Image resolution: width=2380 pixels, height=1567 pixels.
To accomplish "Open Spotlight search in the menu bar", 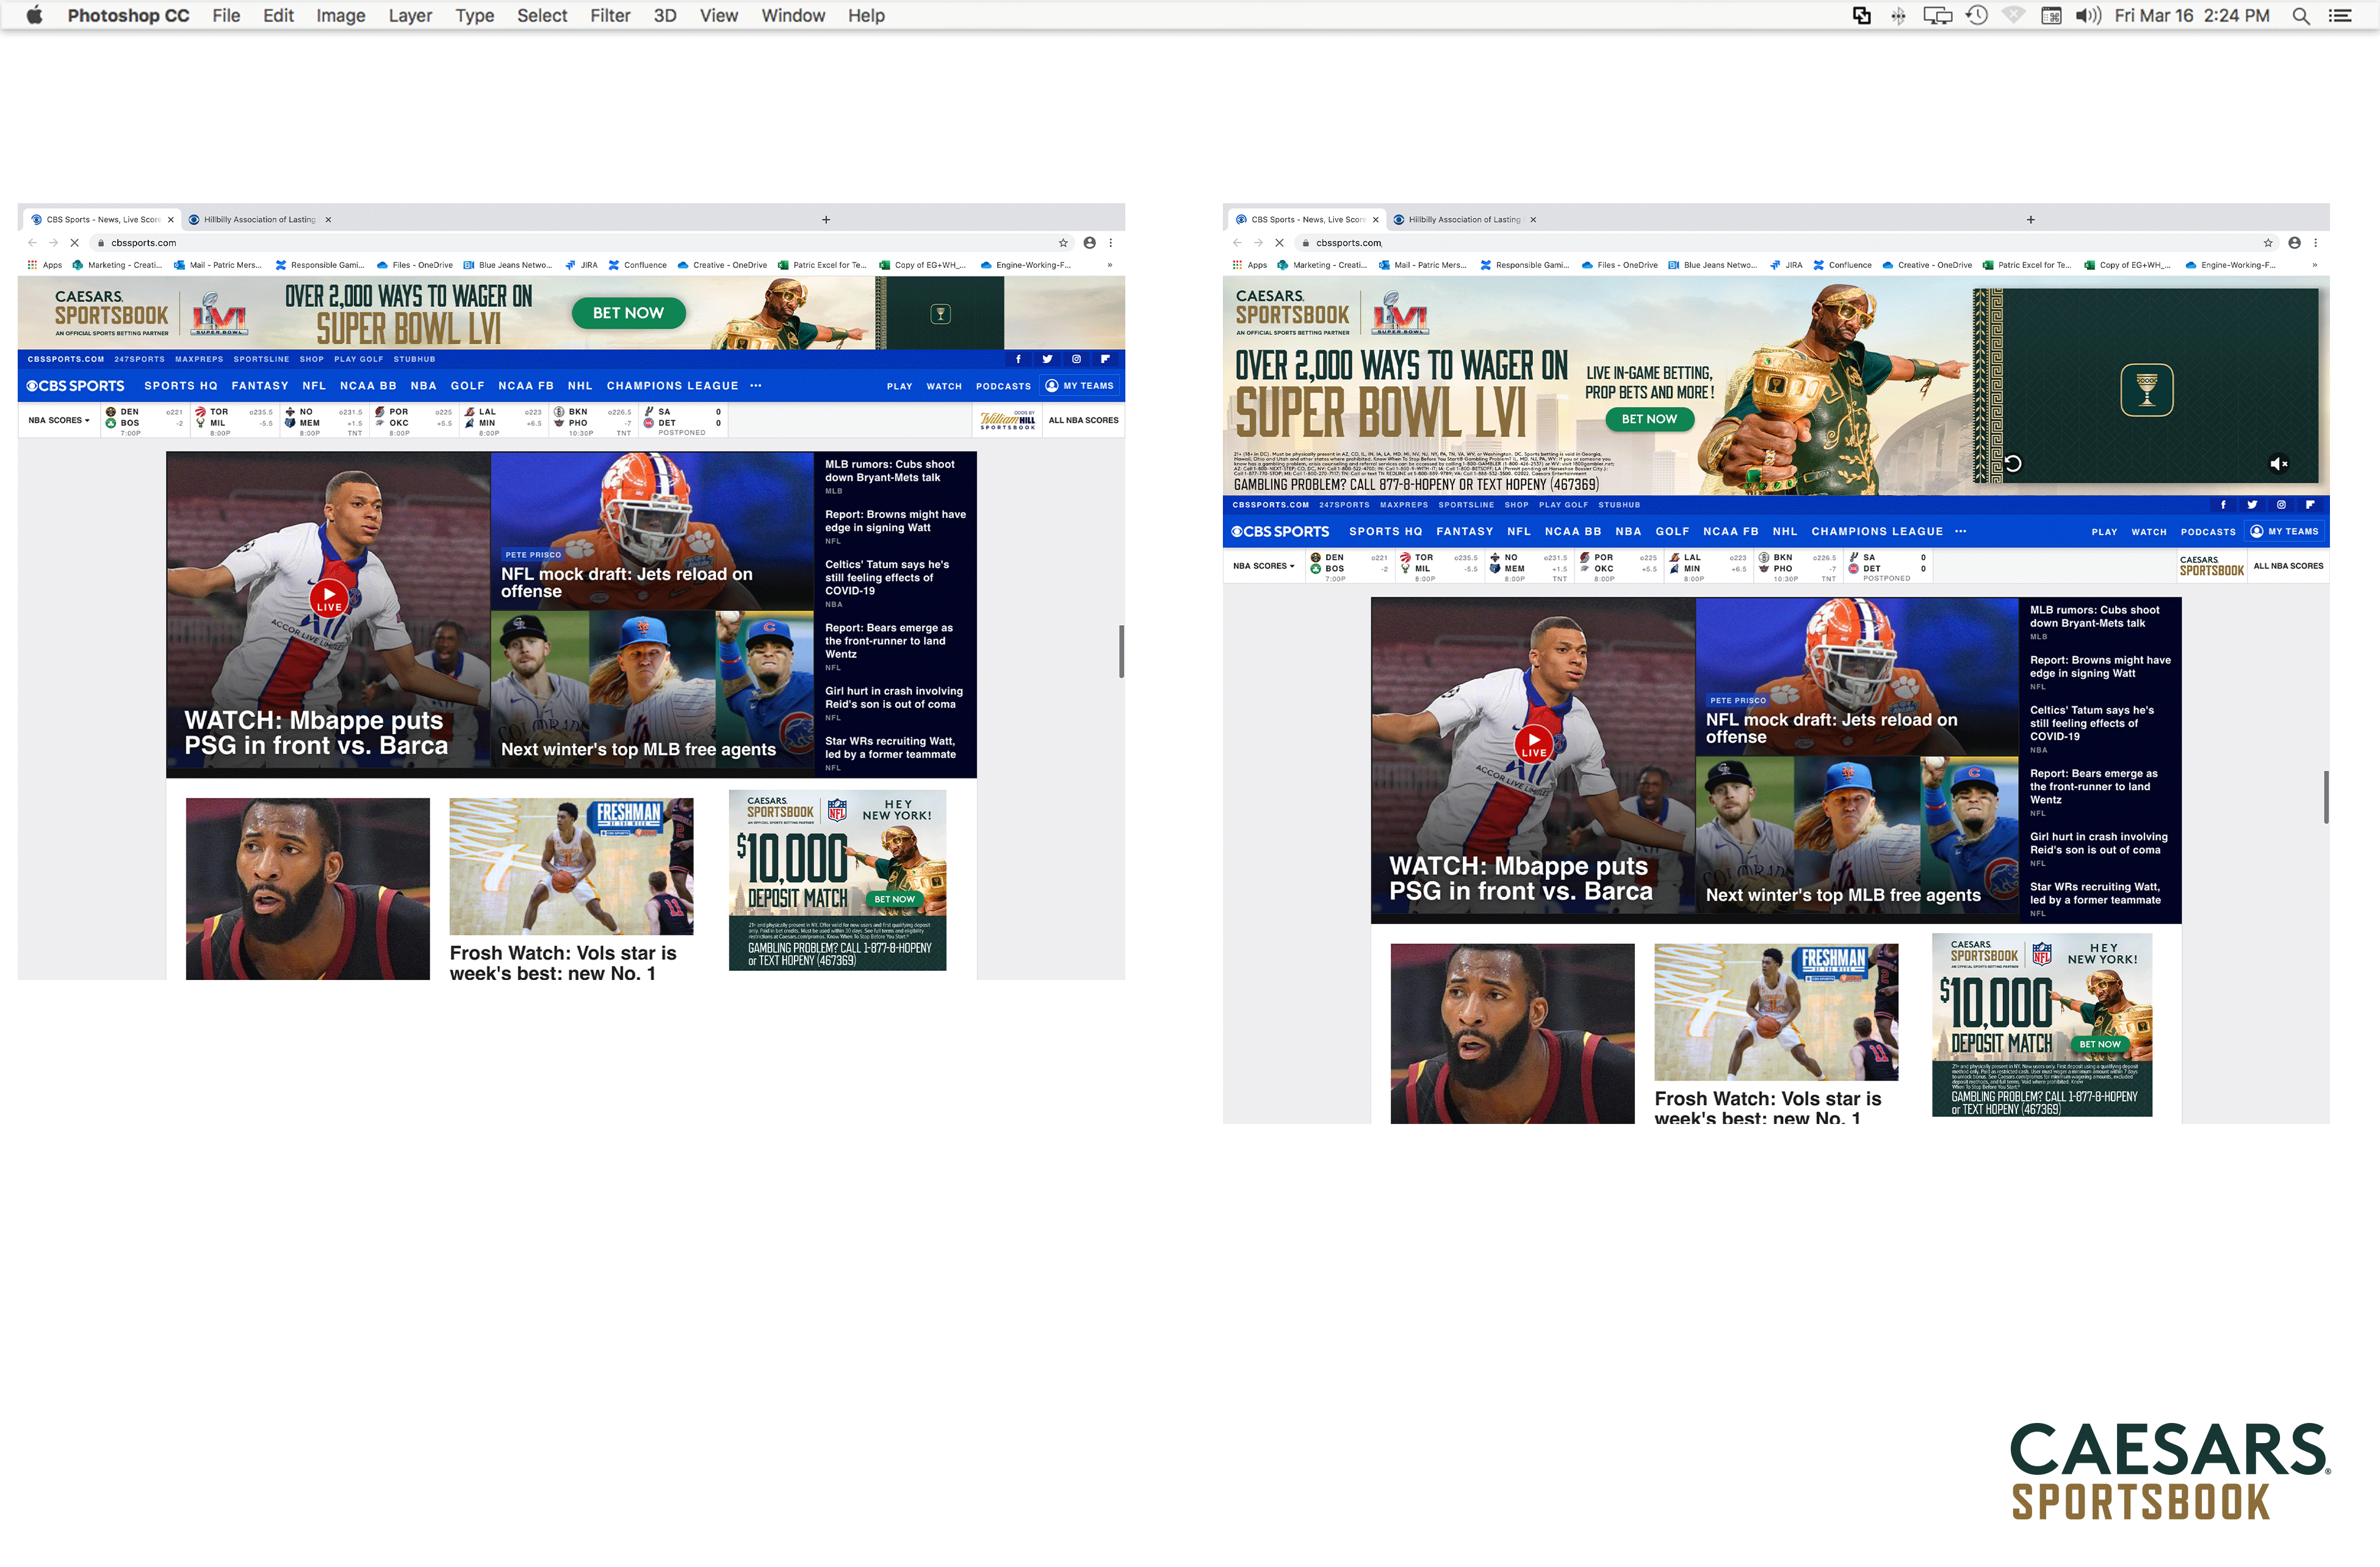I will [x=2301, y=15].
